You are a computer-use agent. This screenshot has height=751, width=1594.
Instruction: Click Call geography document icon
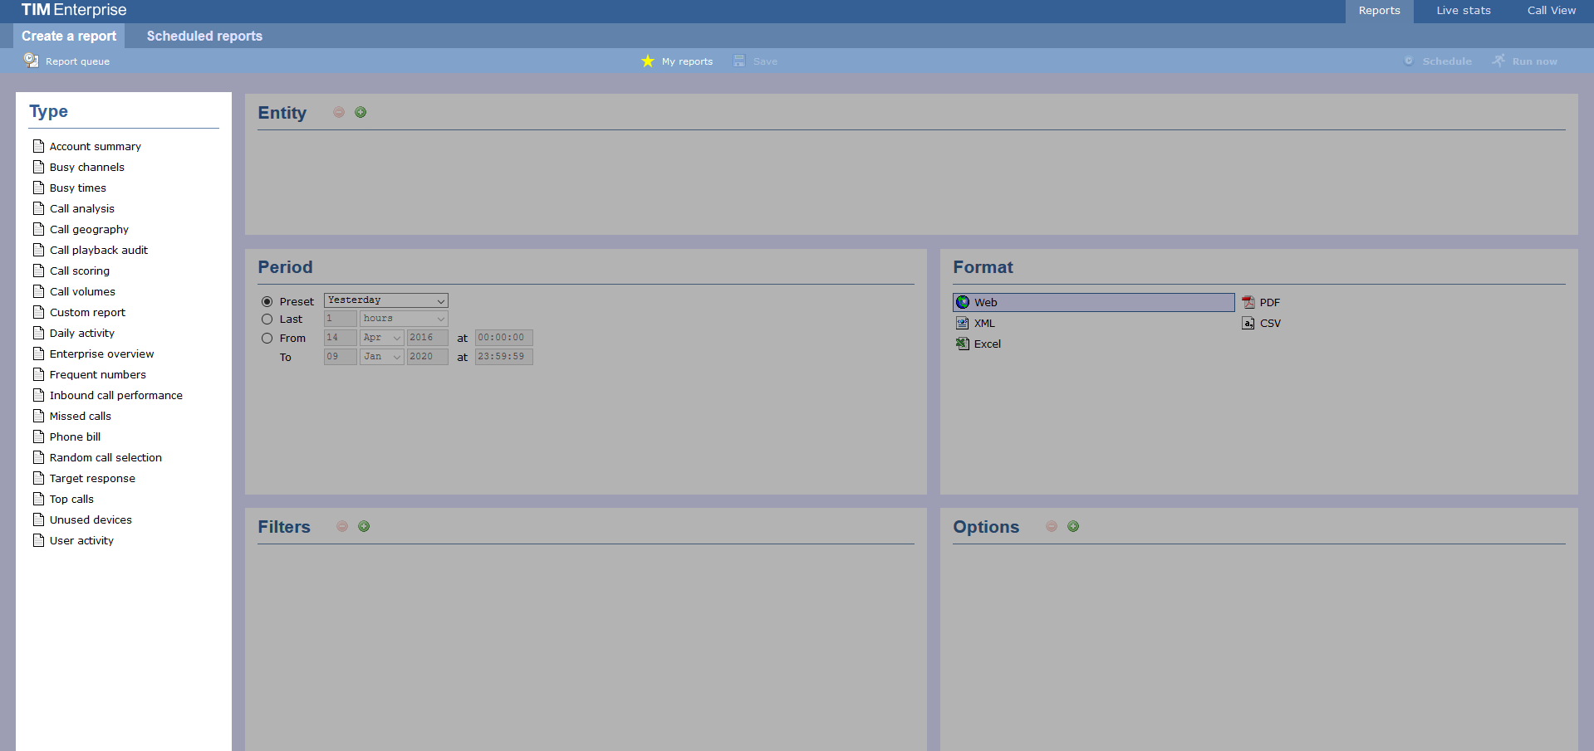tap(38, 229)
